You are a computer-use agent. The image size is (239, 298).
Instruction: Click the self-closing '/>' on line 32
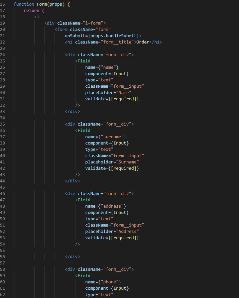(77, 105)
